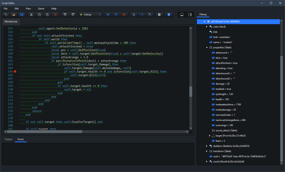Viewport: 285px width, 172px height.
Task: Switch to the Output tab
Action: coord(8,139)
